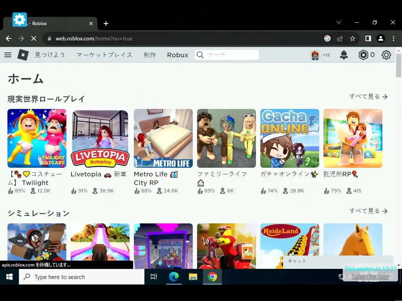This screenshot has width=402, height=301.
Task: Open the ファミリーライフ game title
Action: pyautogui.click(x=222, y=178)
